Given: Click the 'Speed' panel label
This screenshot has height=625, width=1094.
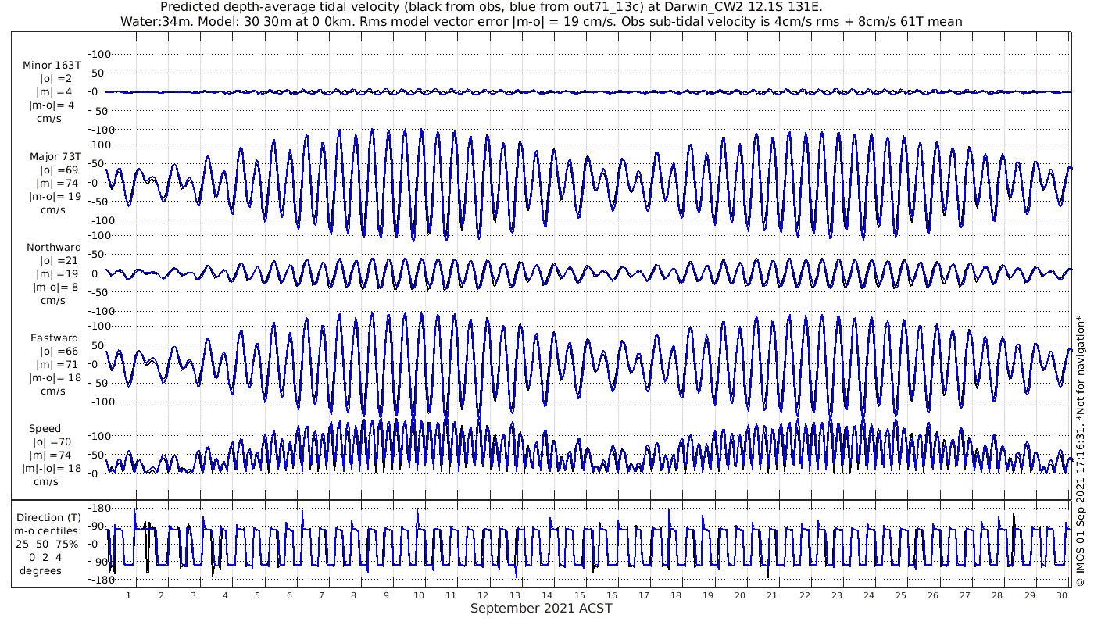Looking at the screenshot, I should pyautogui.click(x=45, y=428).
